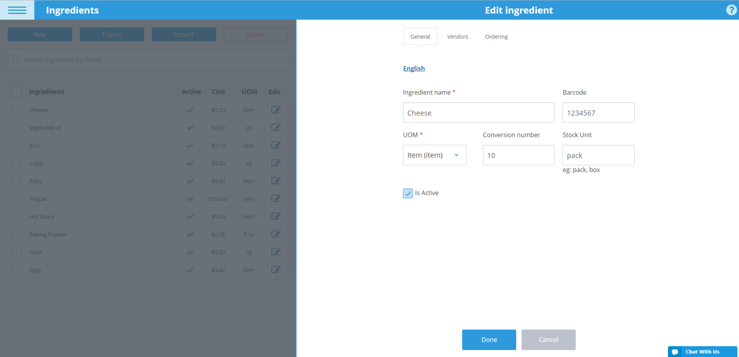Viewport: 739px width, 357px height.
Task: Click the Chat With Us bubble icon
Action: (x=675, y=352)
